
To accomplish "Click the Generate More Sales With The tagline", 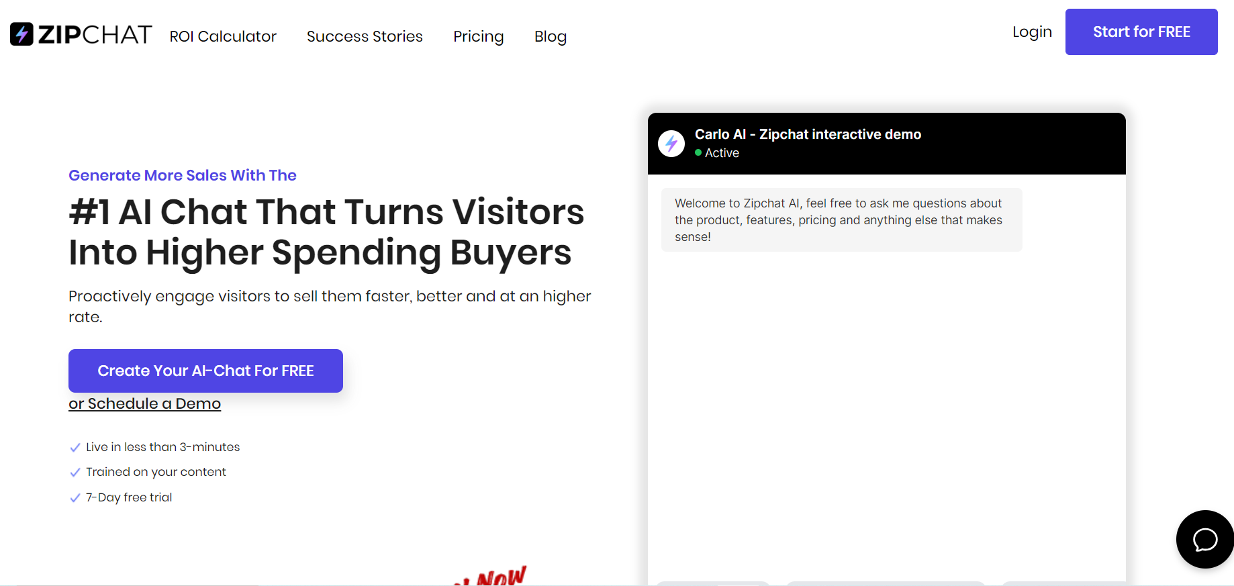I will [183, 175].
